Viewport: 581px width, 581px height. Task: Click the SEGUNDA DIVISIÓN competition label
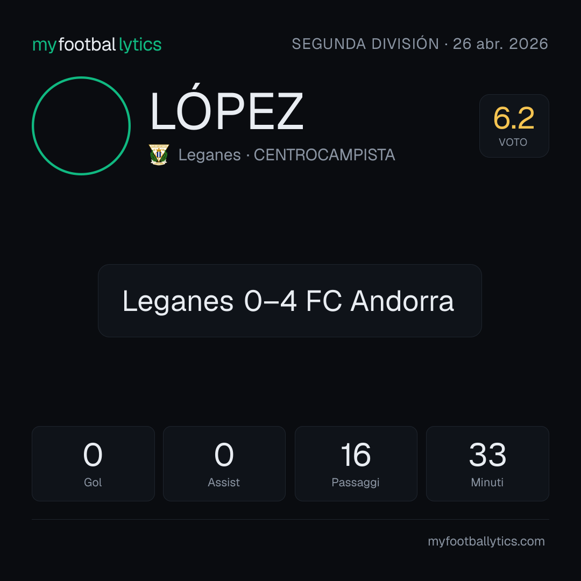point(365,44)
